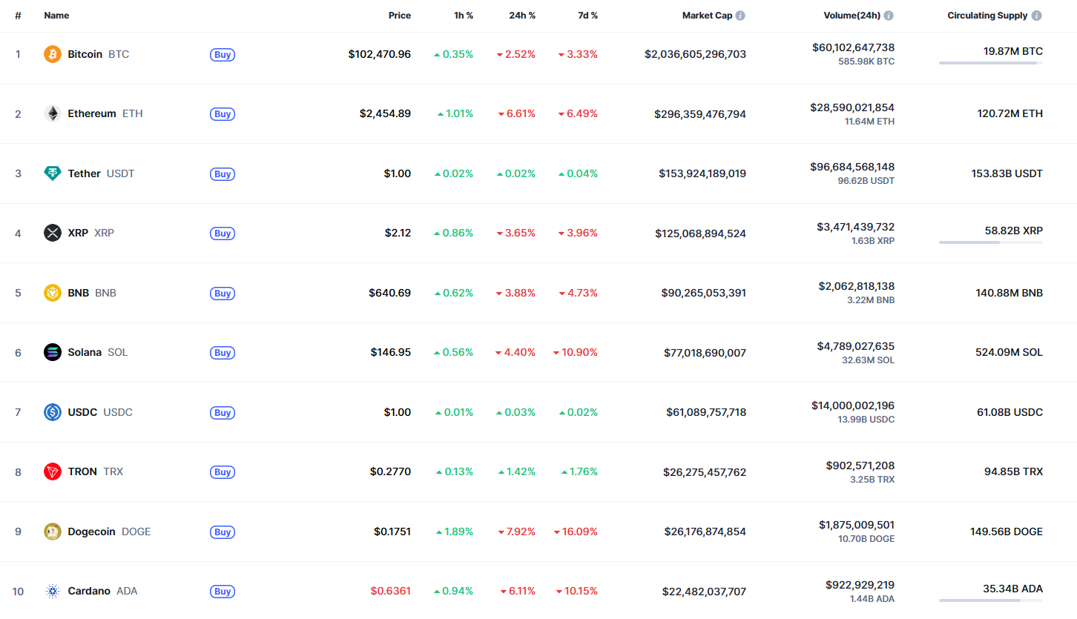Click Ethereum's supply value 120.72M ETH
Screen dimensions: 1077x619
tap(1010, 113)
